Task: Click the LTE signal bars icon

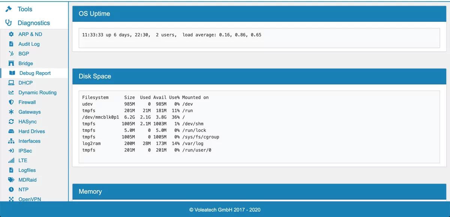Action: coord(11,160)
